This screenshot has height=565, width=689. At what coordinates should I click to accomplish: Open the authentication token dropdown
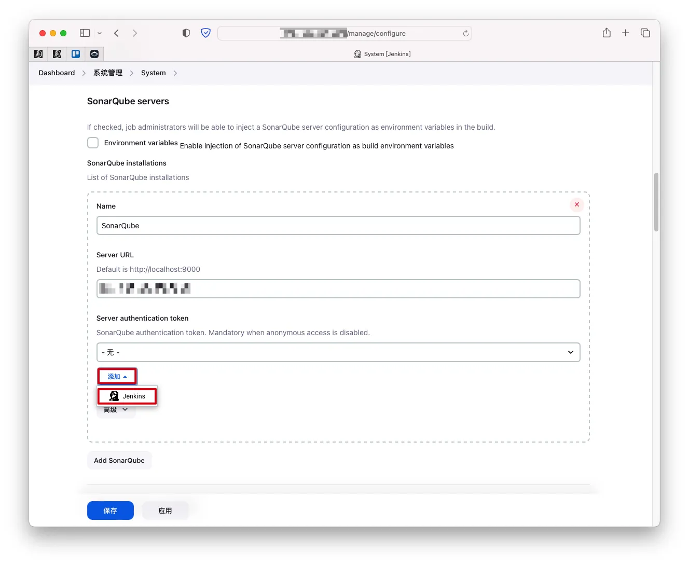338,352
